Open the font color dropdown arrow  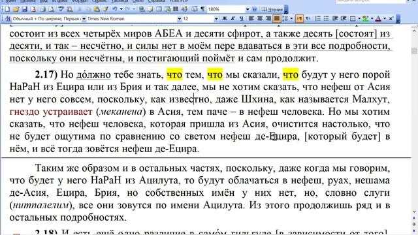point(385,18)
